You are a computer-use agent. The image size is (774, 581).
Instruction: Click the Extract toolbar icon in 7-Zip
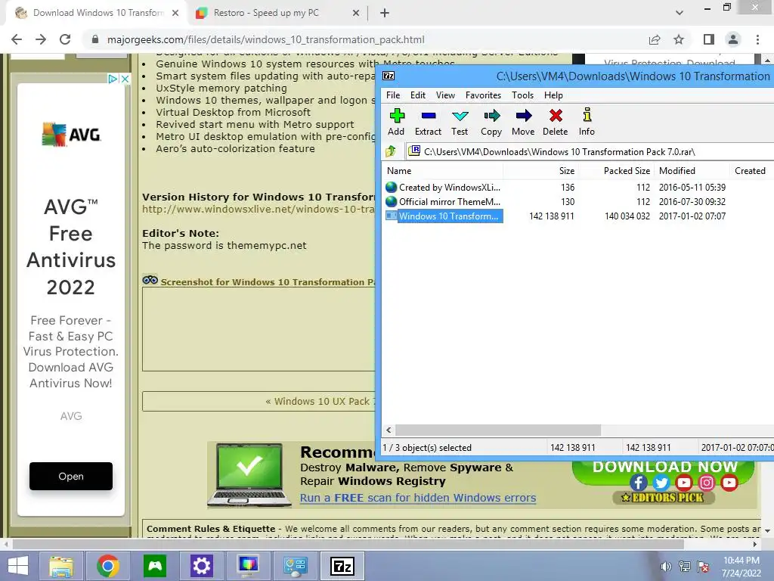coord(428,122)
